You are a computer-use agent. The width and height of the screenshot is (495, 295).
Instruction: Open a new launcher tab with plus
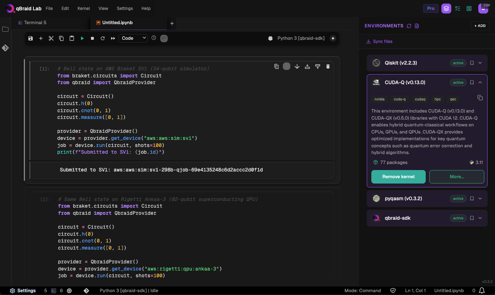click(172, 23)
